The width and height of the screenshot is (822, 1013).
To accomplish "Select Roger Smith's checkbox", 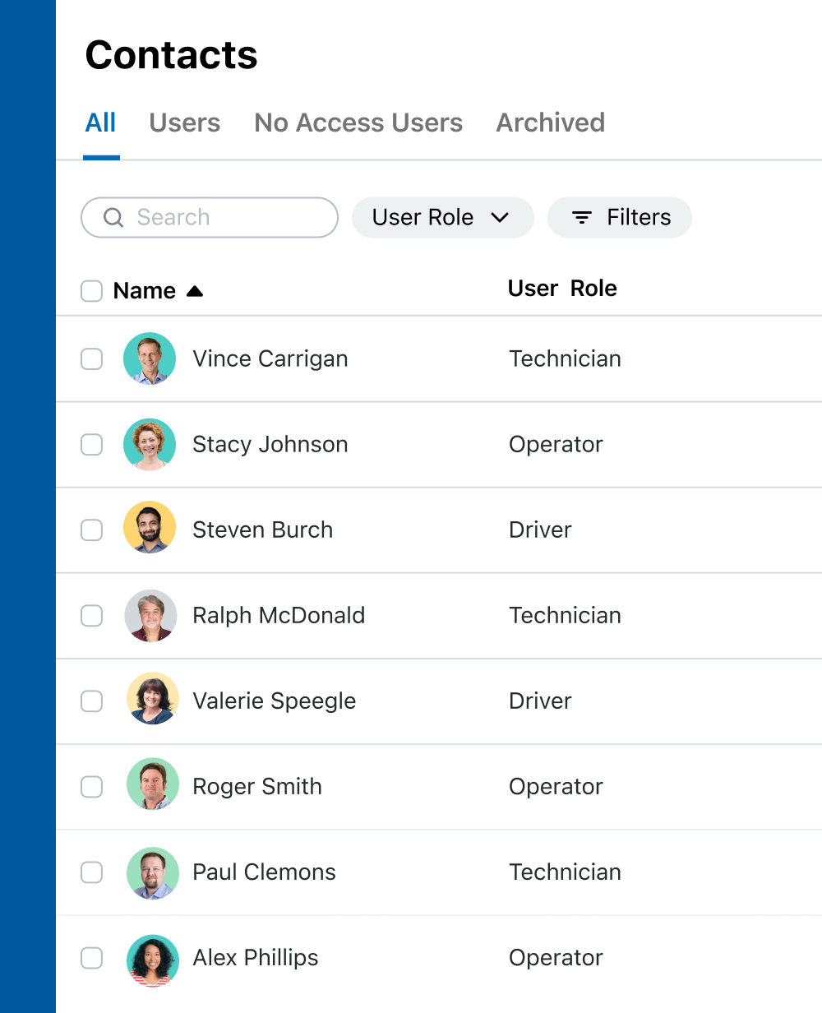I will (91, 786).
